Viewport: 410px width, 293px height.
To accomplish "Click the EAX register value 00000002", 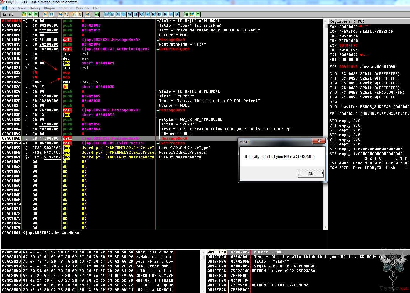I will point(348,27).
